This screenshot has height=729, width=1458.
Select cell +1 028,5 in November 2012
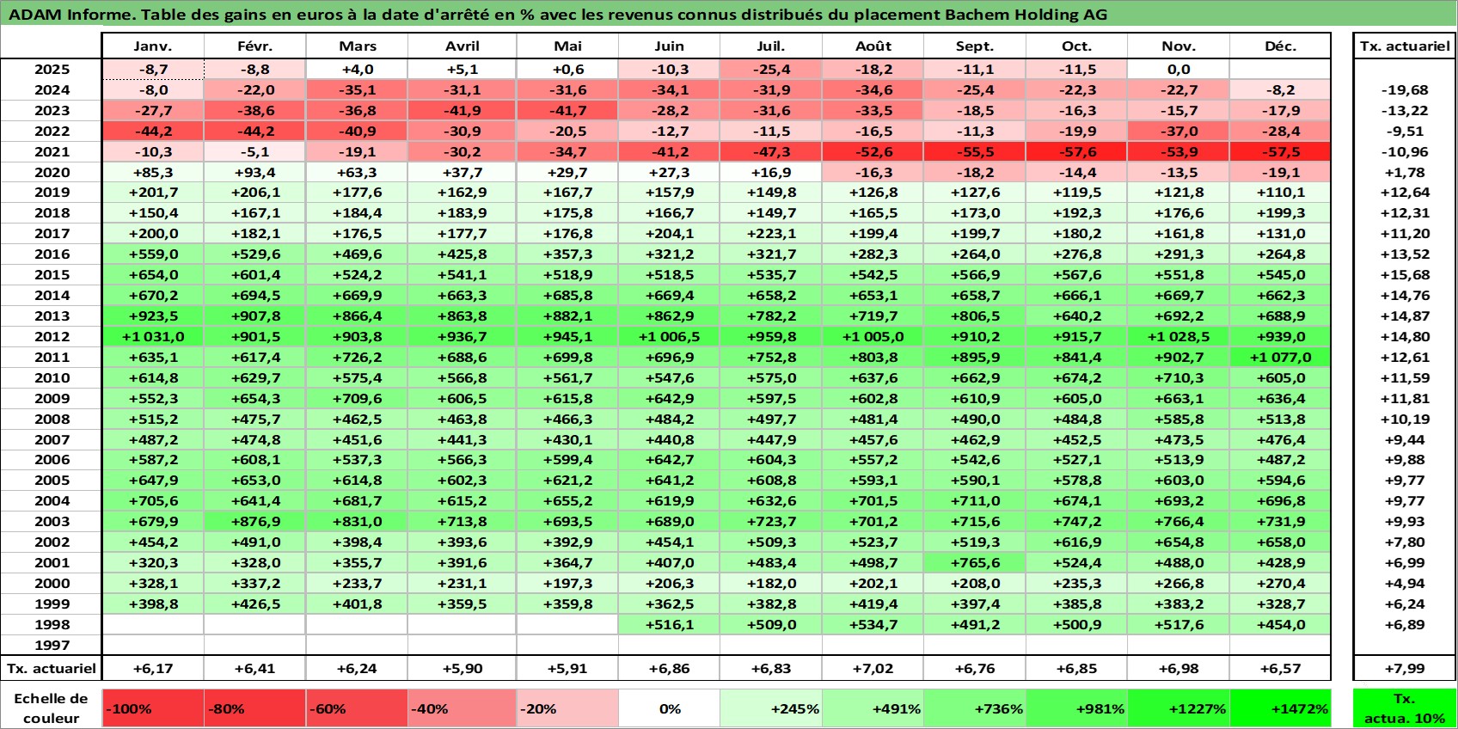coord(1178,337)
